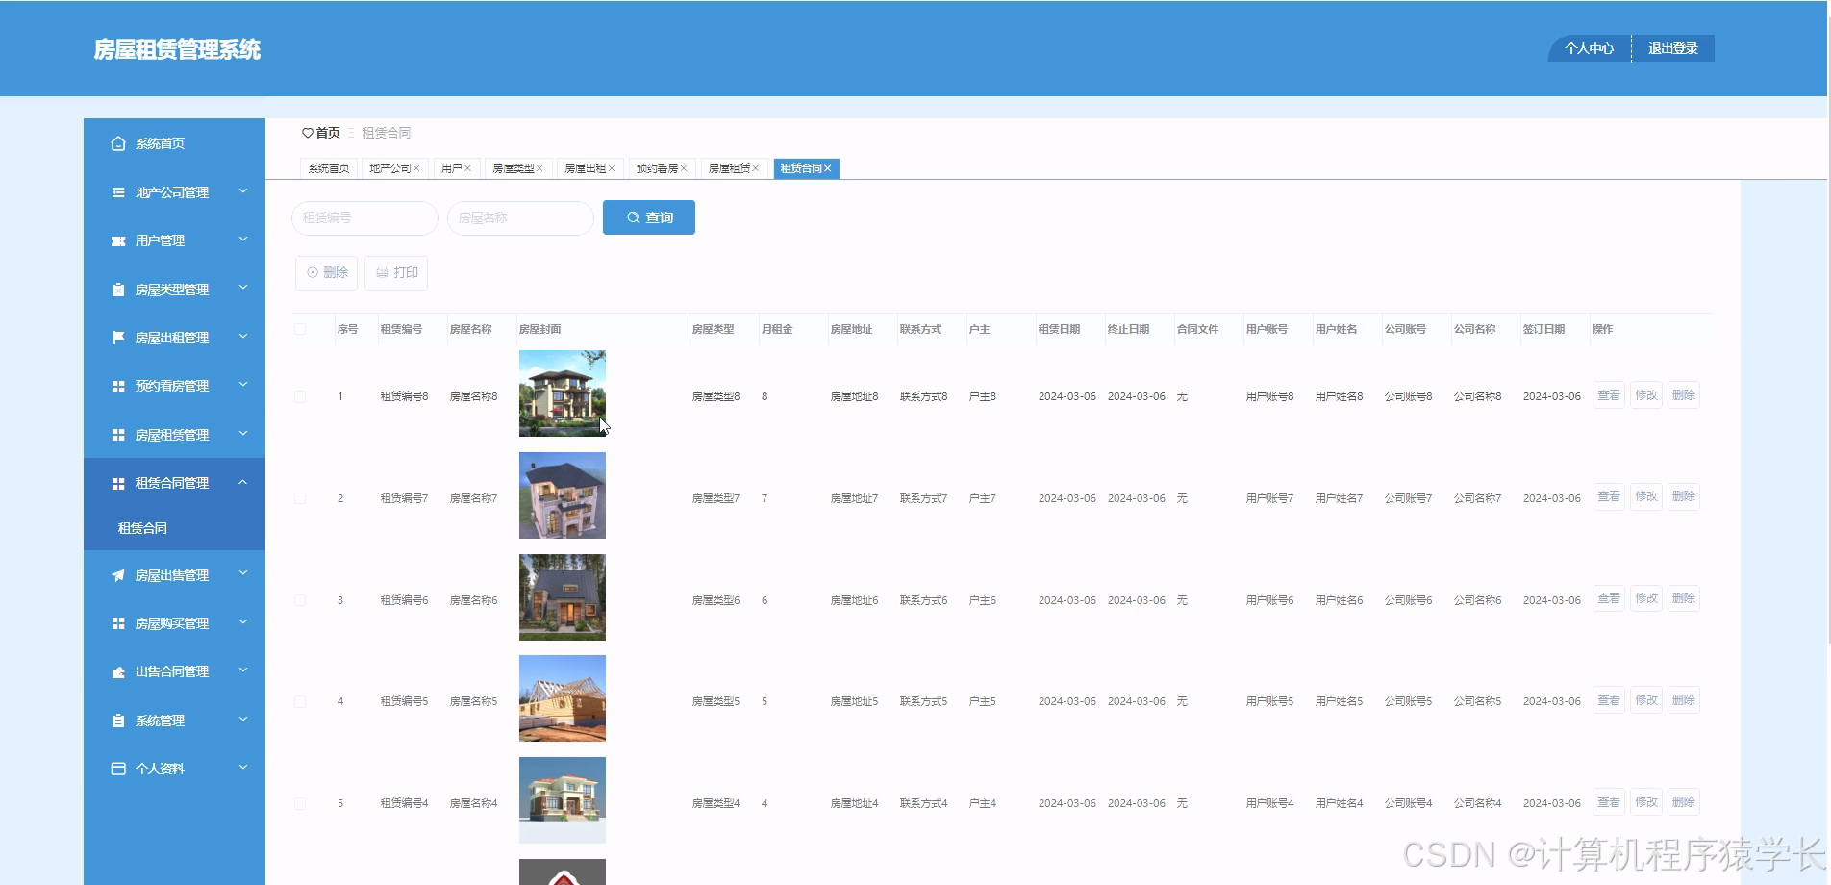Expand the 房屋出租管理 menu chevron
1831x885 pixels.
coord(243,337)
